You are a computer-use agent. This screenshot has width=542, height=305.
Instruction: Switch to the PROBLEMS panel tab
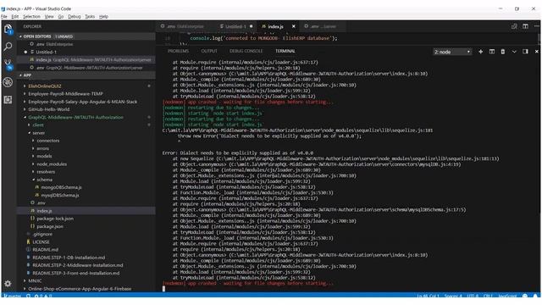[178, 51]
